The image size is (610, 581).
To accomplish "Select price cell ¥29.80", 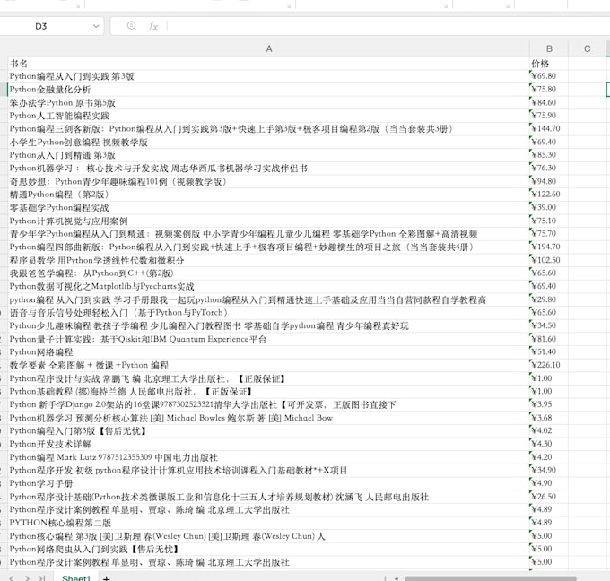I will [549, 299].
